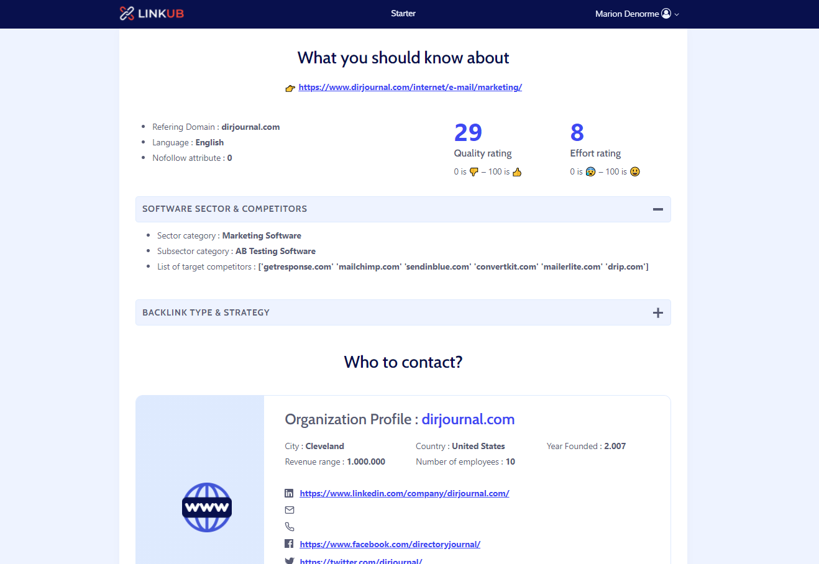Click the target competitors list text
This screenshot has width=819, height=564.
click(x=454, y=266)
